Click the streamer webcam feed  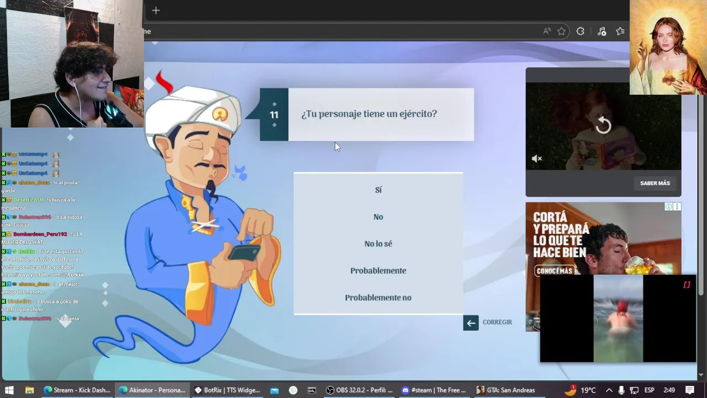coord(72,64)
